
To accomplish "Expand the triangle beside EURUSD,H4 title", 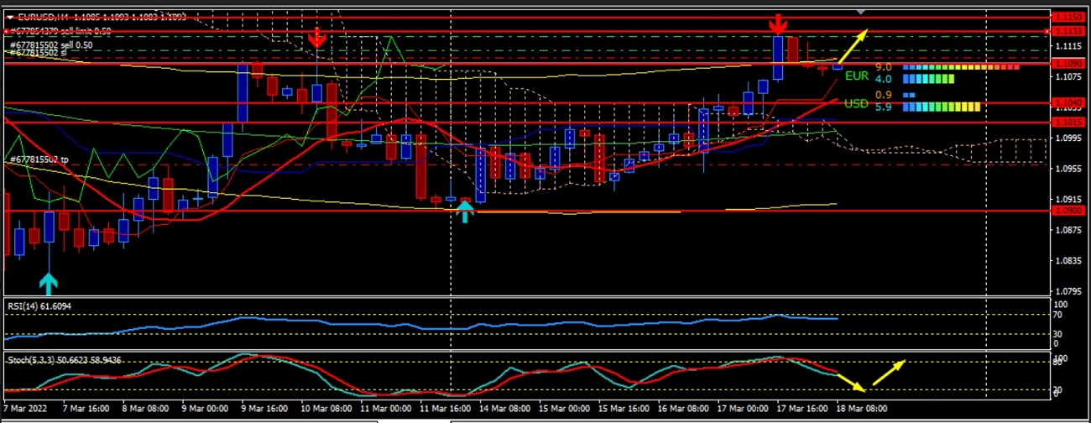I will pos(9,16).
